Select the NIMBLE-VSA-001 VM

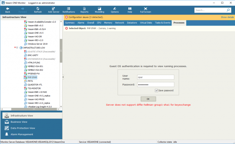tap(35, 66)
